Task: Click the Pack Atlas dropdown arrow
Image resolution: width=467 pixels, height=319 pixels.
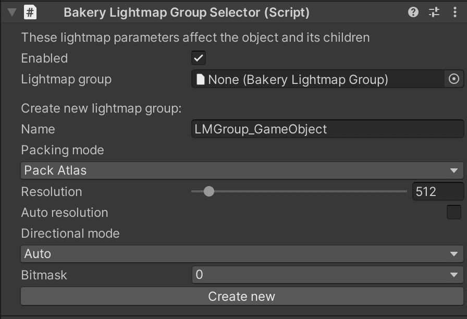Action: click(456, 170)
